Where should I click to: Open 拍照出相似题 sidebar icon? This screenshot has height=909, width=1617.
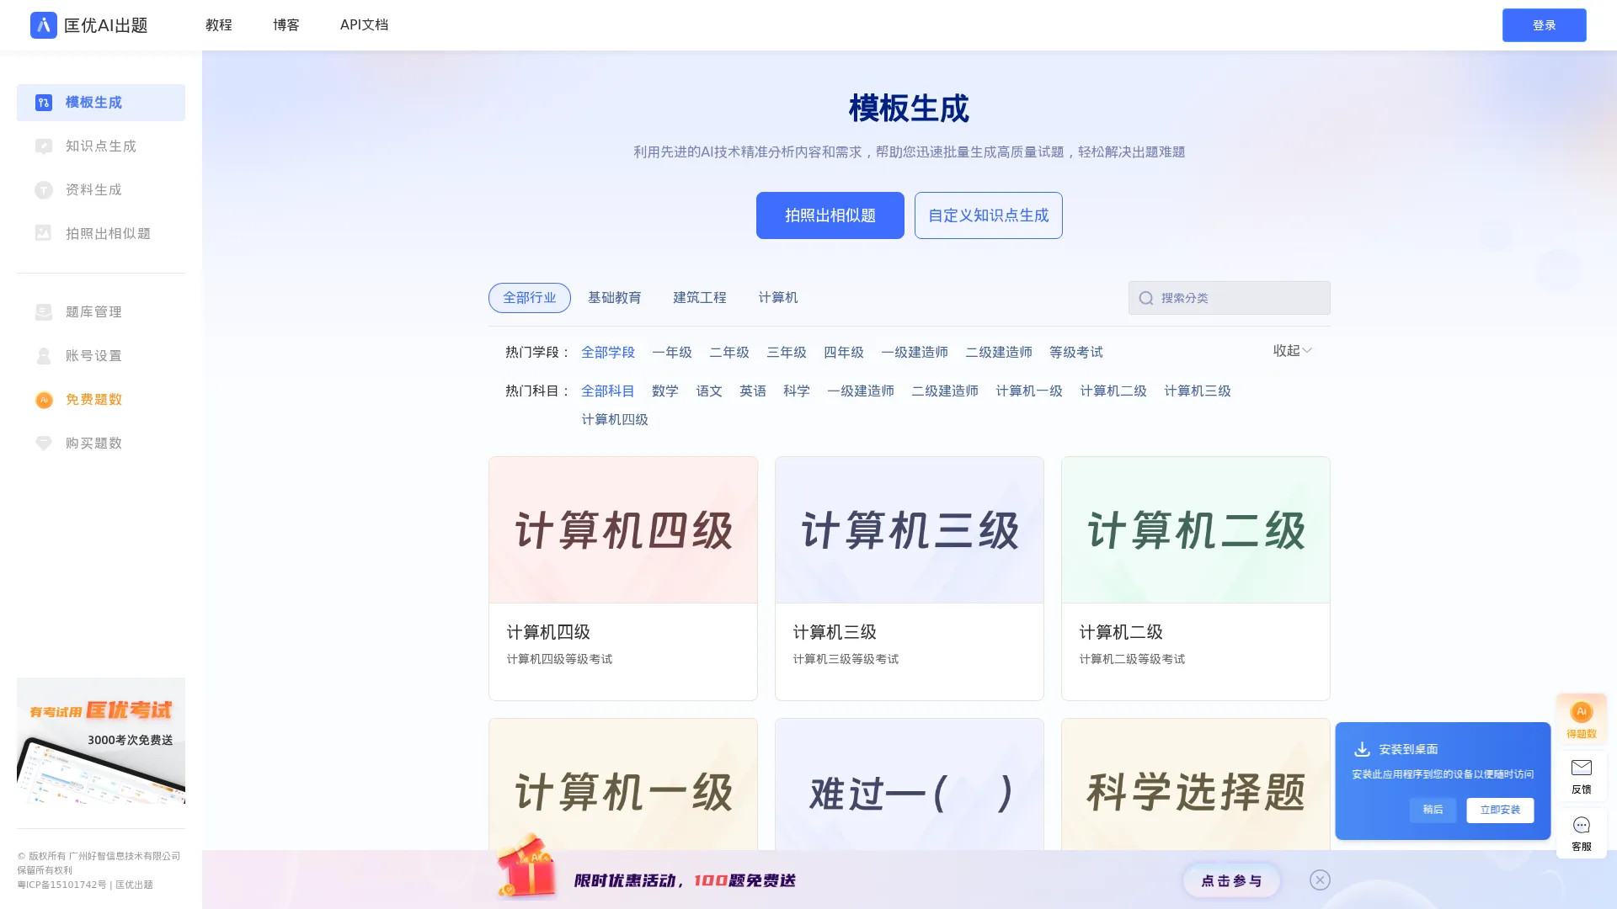44,233
